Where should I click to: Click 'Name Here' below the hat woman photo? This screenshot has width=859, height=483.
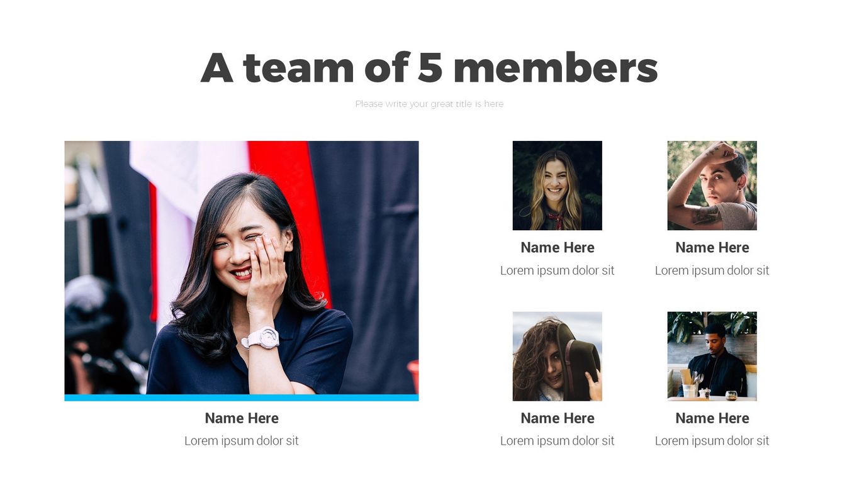[557, 418]
